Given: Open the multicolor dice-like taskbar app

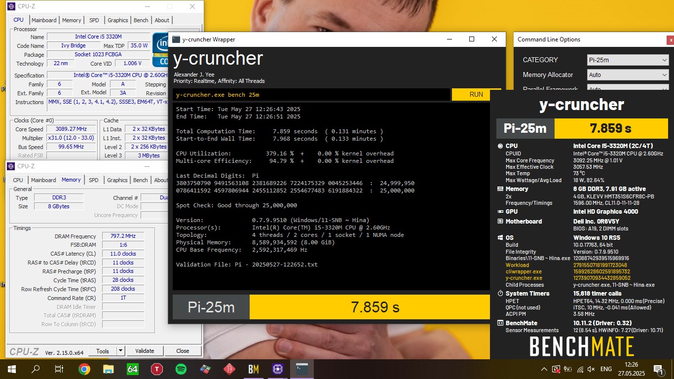Looking at the screenshot, I should pos(205,369).
